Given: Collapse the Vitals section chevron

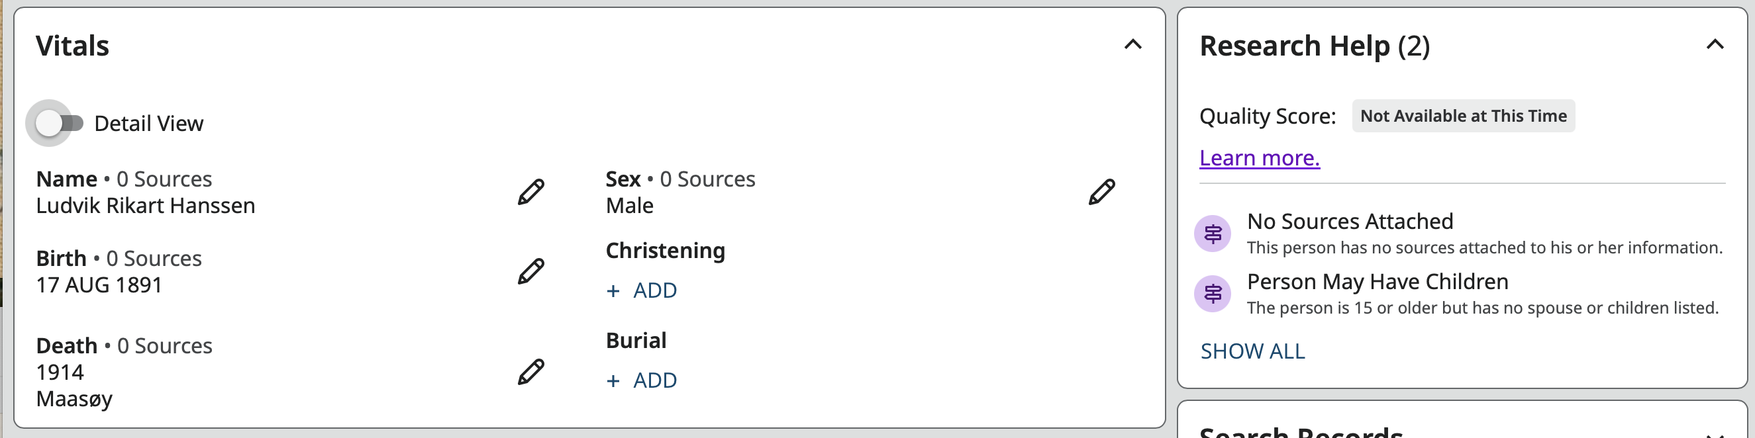Looking at the screenshot, I should [x=1132, y=45].
